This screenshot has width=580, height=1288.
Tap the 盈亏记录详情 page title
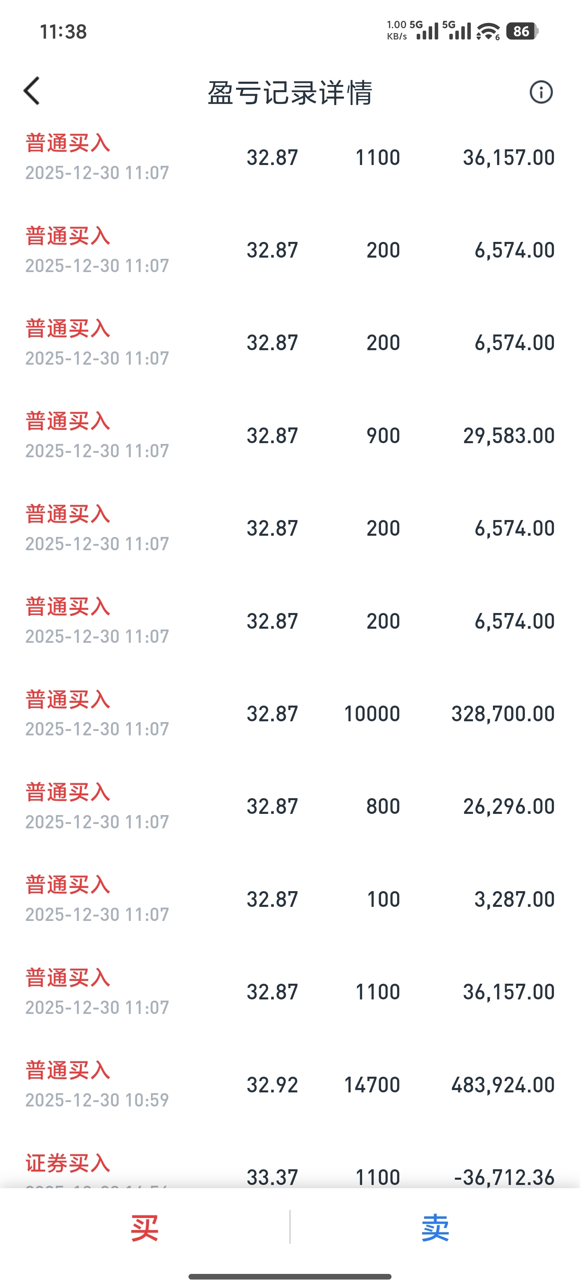pos(290,93)
